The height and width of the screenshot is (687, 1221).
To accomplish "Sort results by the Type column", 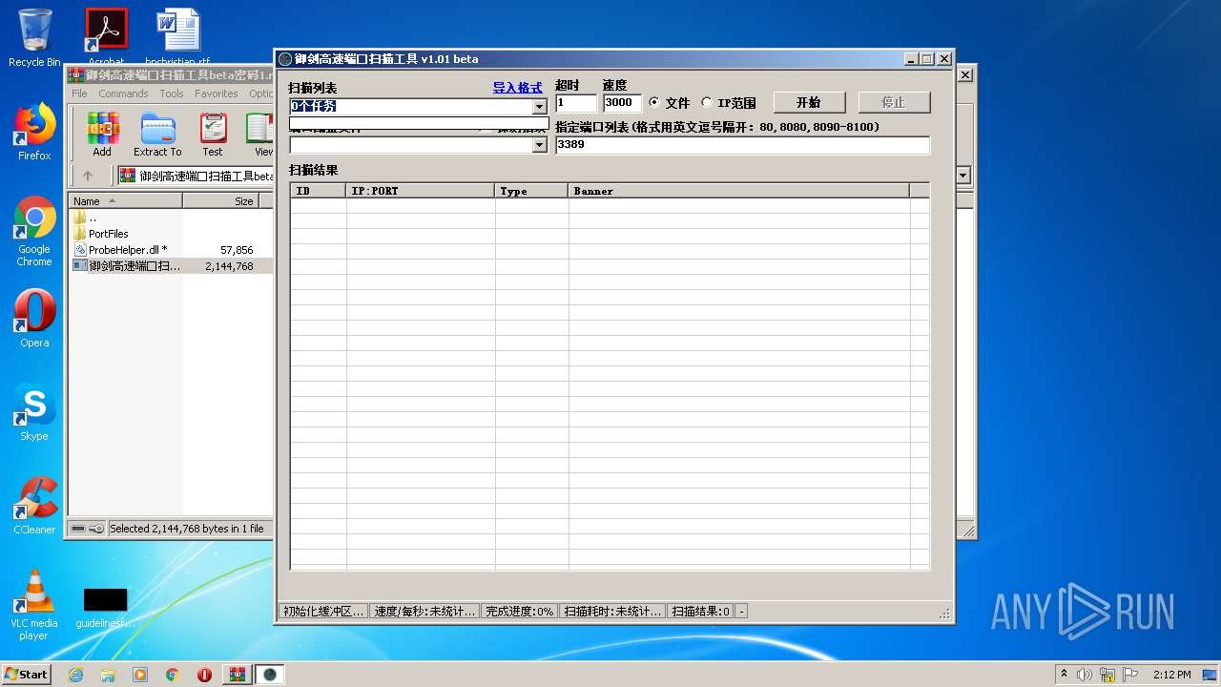I will click(532, 191).
